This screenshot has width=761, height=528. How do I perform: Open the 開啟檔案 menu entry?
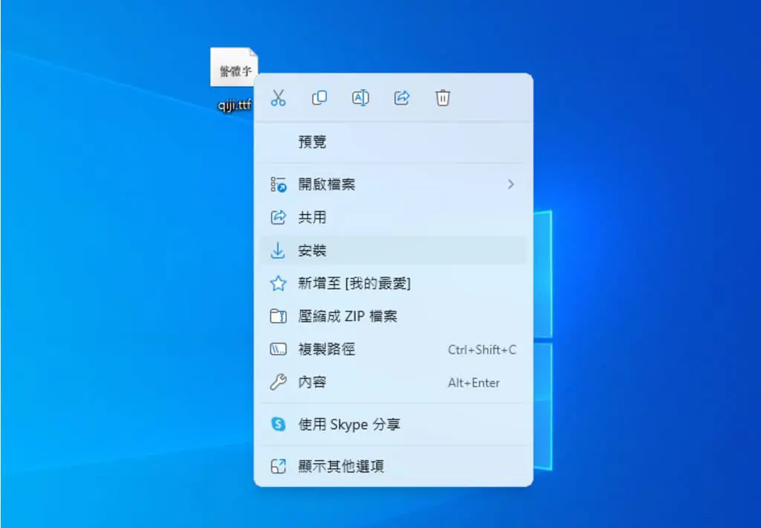[393, 184]
